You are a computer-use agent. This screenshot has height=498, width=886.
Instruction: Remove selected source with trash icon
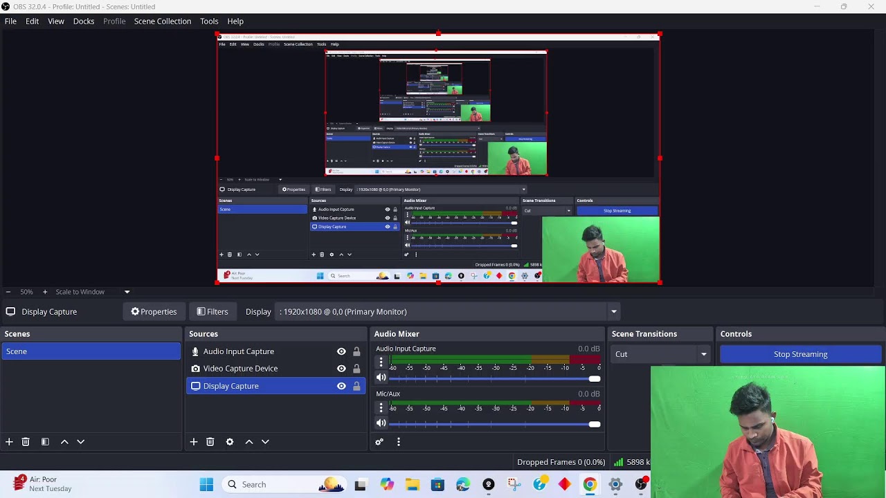coord(210,441)
